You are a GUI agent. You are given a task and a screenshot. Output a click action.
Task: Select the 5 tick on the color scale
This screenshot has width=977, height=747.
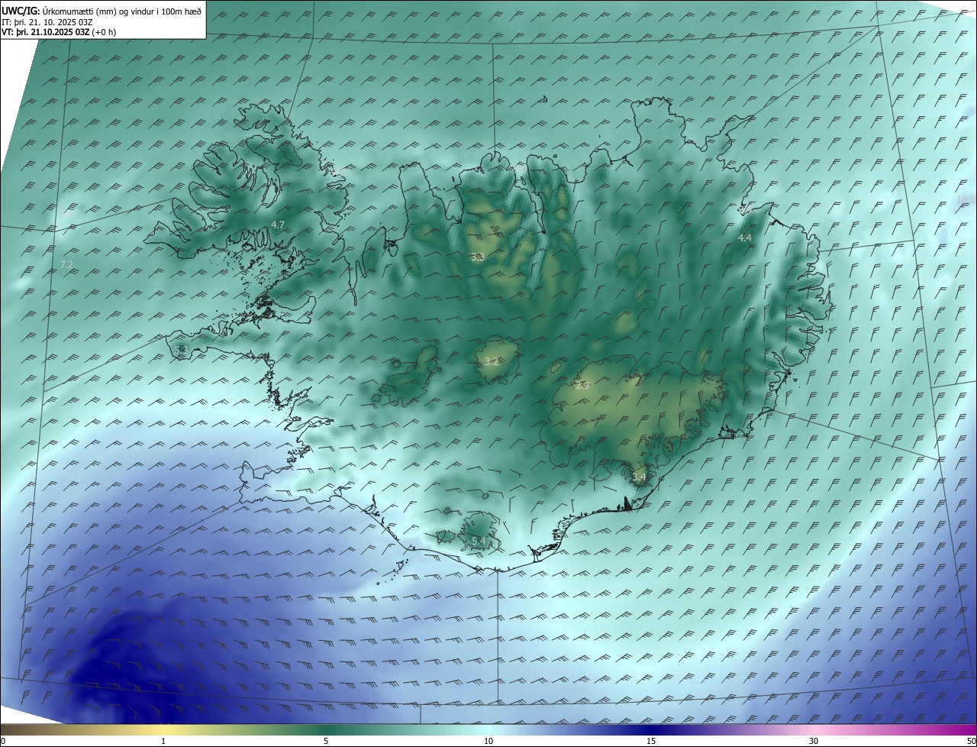[326, 741]
